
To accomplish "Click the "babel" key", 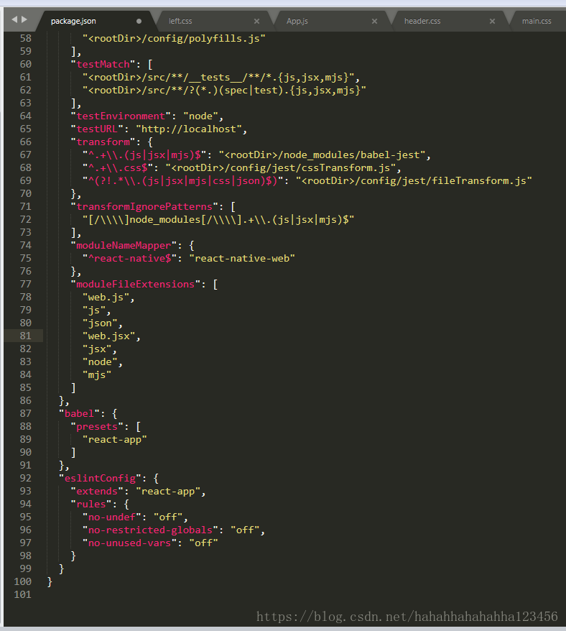I will [x=79, y=413].
